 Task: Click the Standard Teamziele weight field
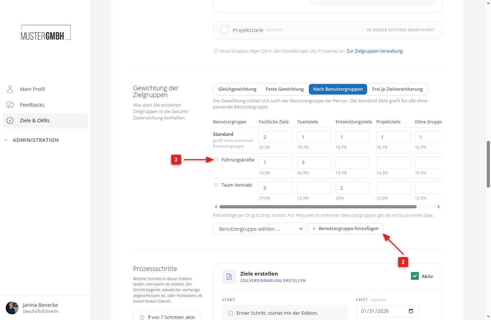pos(314,137)
